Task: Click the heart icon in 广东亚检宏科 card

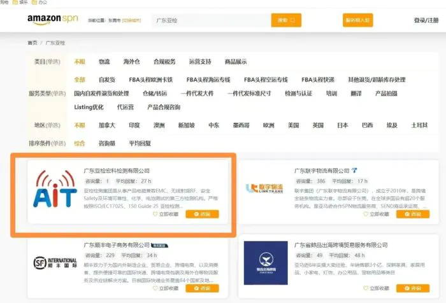Action: [155, 214]
